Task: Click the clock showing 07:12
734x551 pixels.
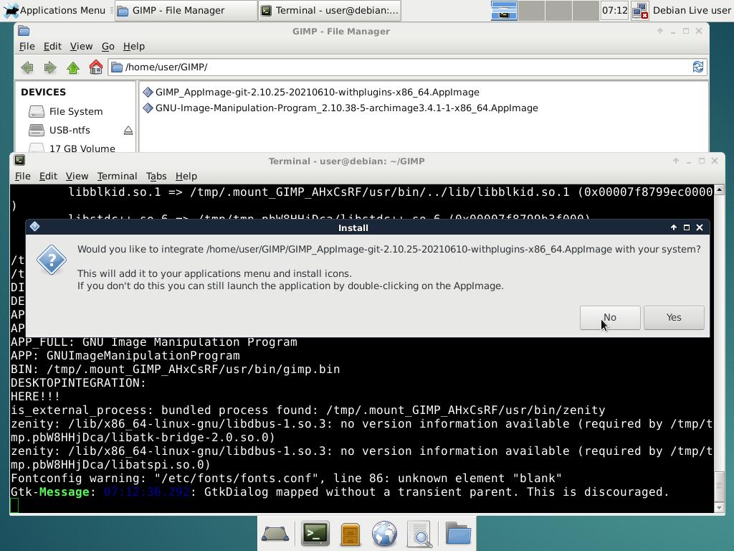Action: pyautogui.click(x=614, y=10)
